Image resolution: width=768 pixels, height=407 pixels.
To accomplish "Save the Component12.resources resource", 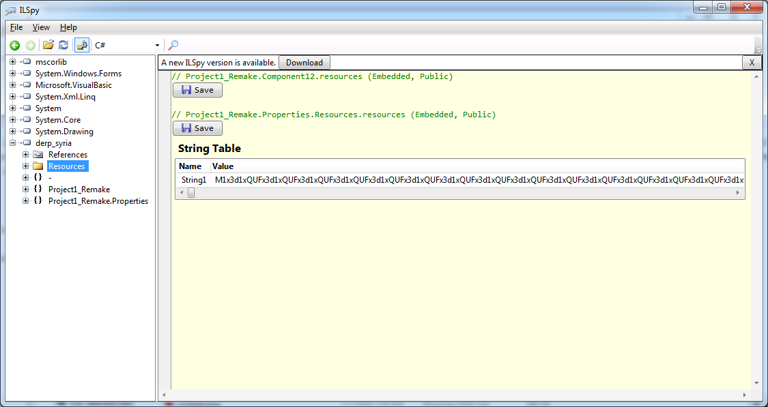I will point(197,90).
